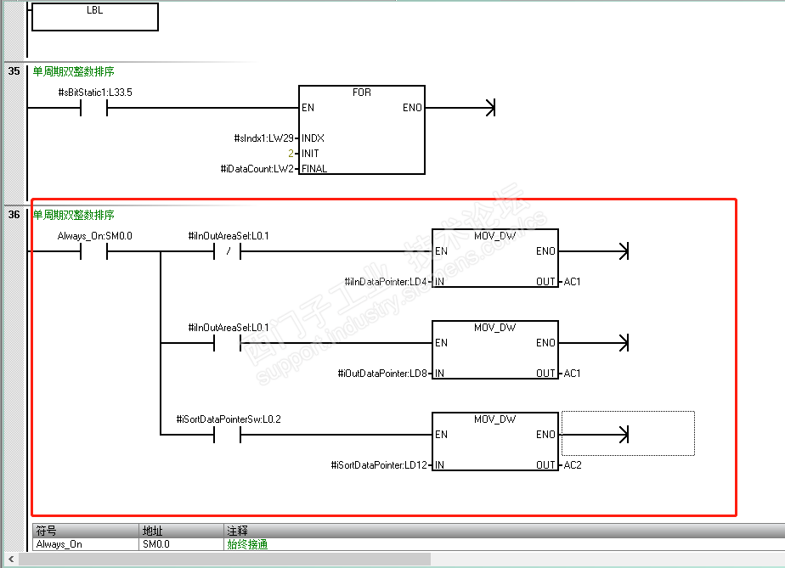This screenshot has height=568, width=785.
Task: Select network number 35
Action: (x=14, y=71)
